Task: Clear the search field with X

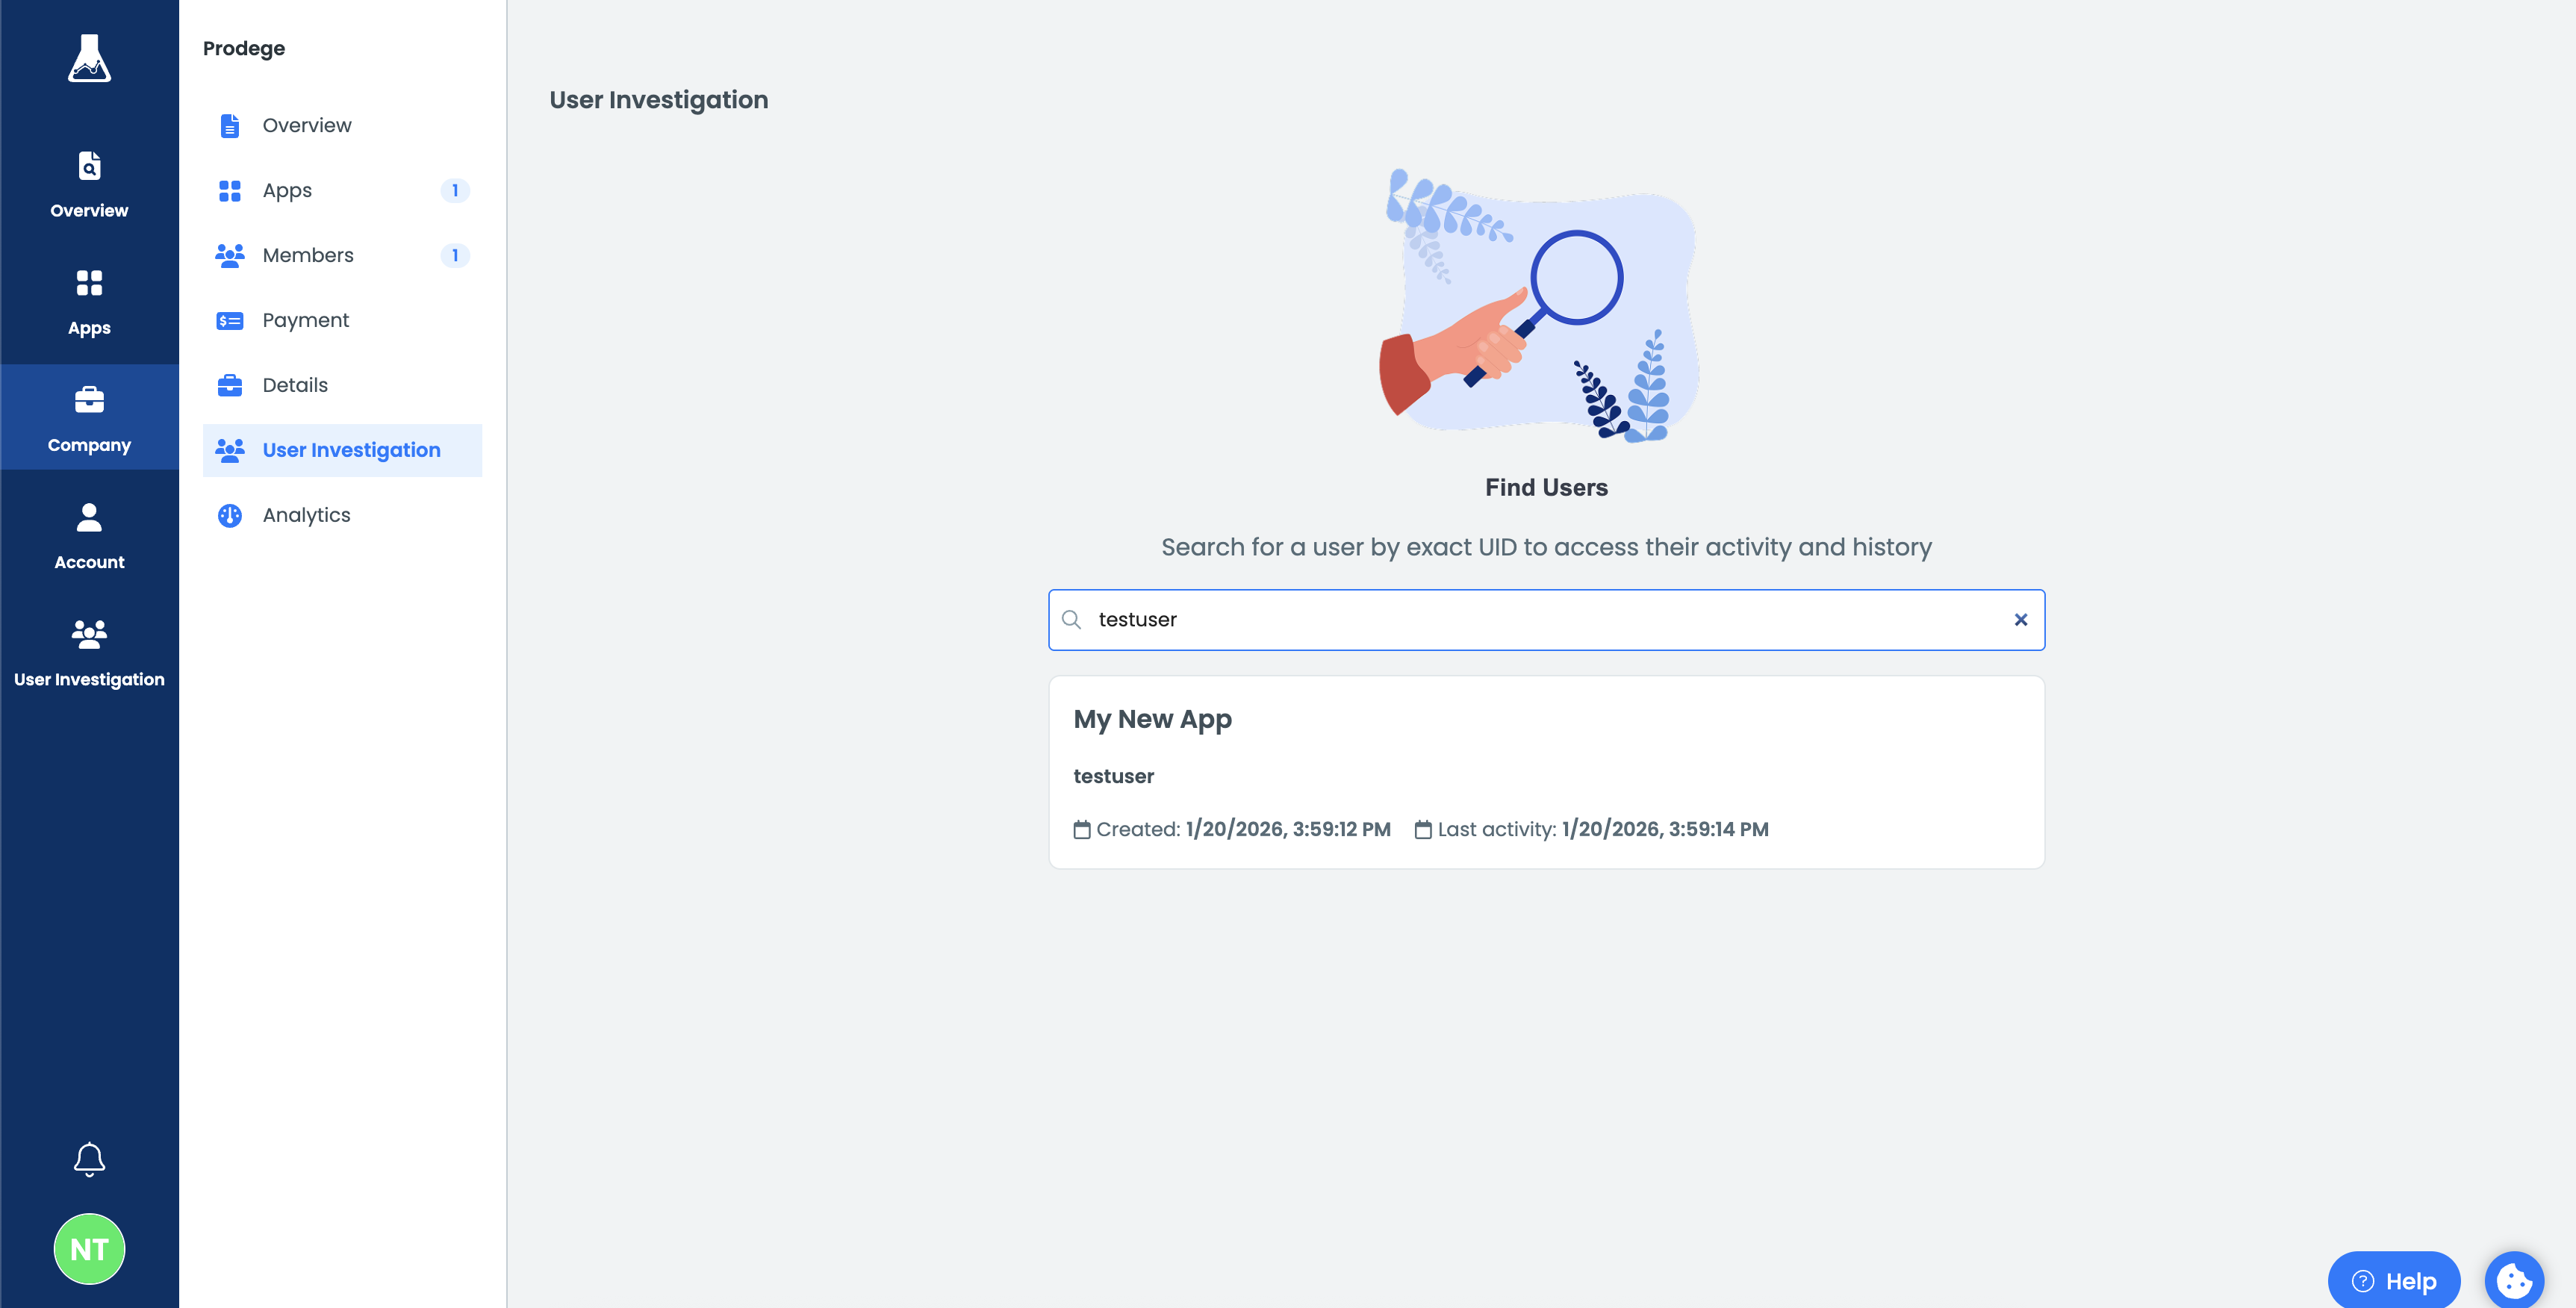Action: pyautogui.click(x=2020, y=620)
